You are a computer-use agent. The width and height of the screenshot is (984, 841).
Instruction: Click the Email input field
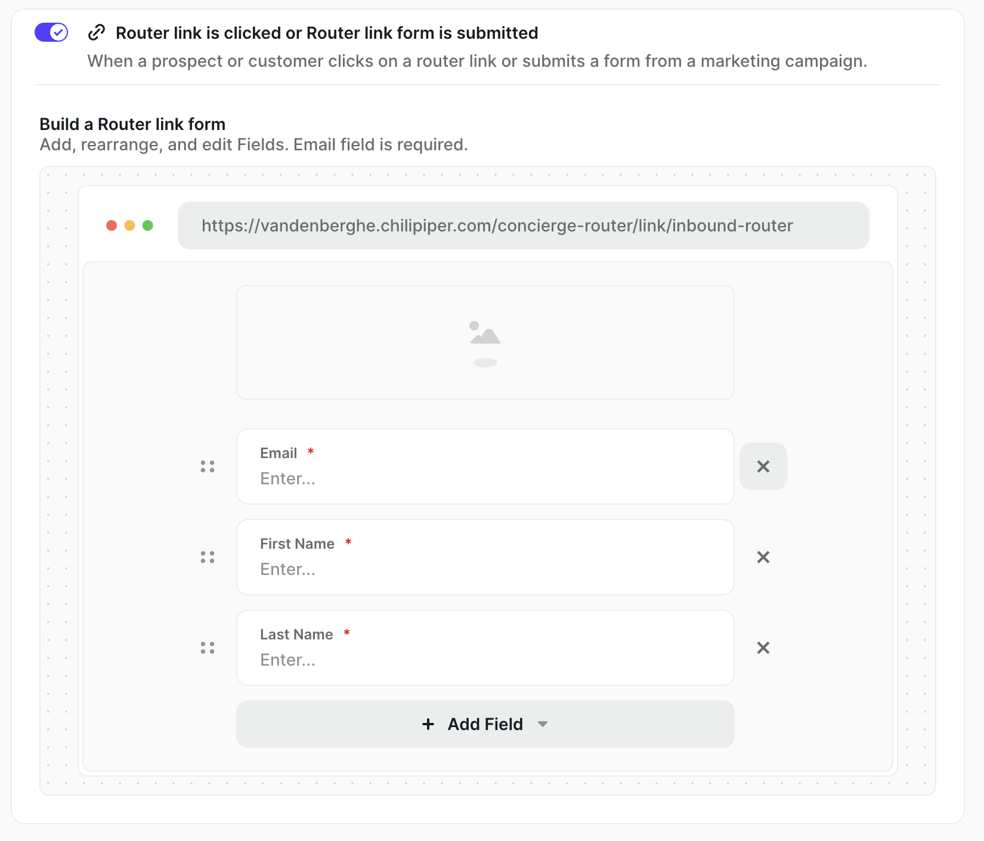click(485, 478)
